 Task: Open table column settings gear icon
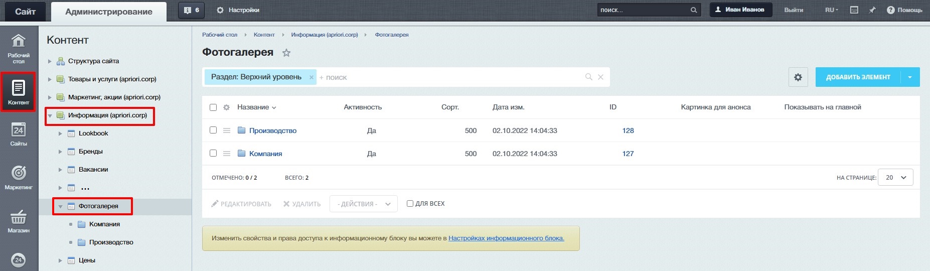(226, 107)
